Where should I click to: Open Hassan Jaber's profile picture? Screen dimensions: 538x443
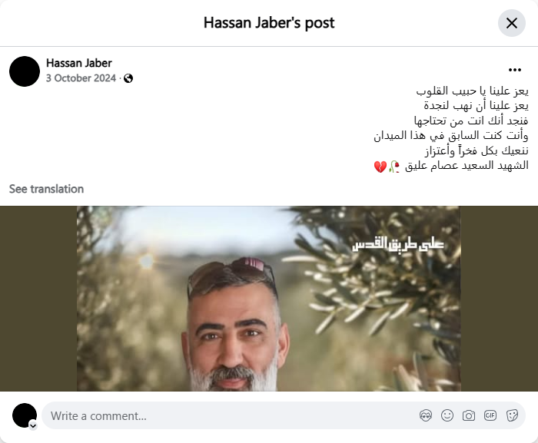pyautogui.click(x=25, y=71)
